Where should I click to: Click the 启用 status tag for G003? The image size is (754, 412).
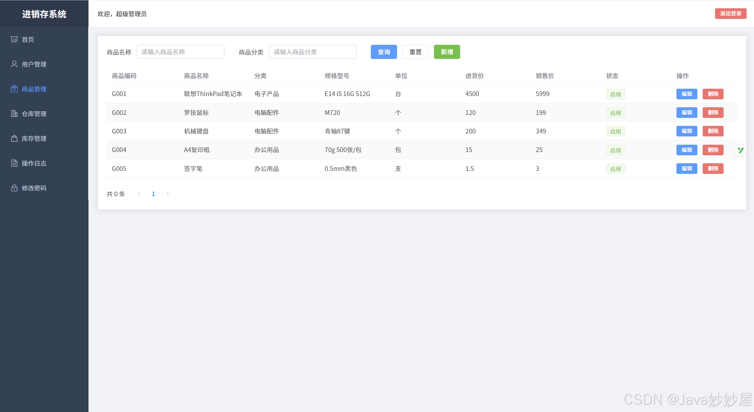click(616, 131)
